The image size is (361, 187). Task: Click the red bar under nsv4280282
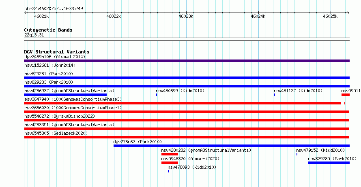(x=170, y=154)
